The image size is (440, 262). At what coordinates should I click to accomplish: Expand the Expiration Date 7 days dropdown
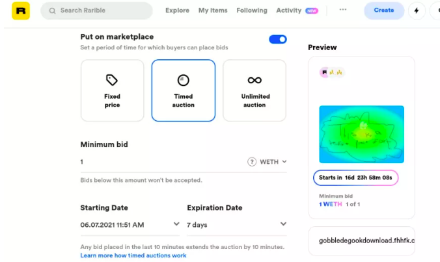(236, 225)
